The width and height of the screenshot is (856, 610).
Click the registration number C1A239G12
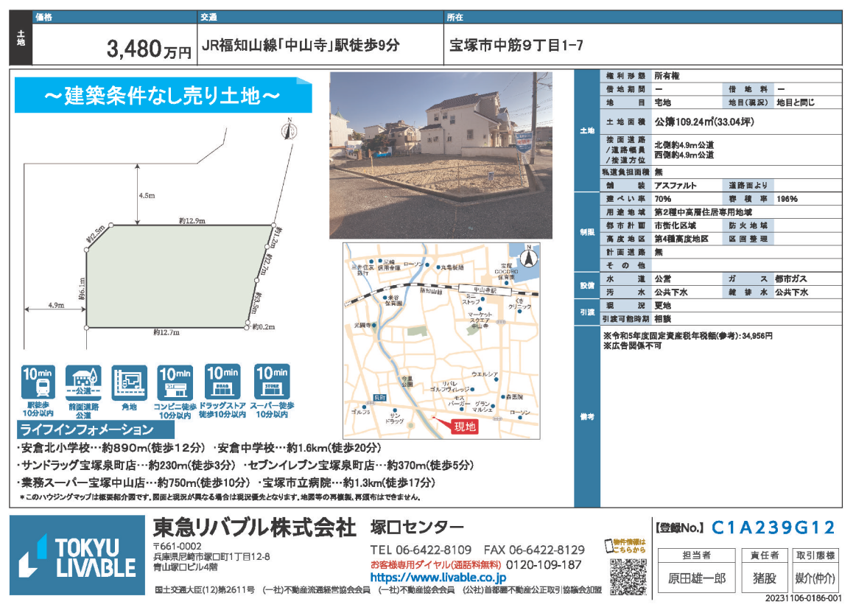coord(773,527)
